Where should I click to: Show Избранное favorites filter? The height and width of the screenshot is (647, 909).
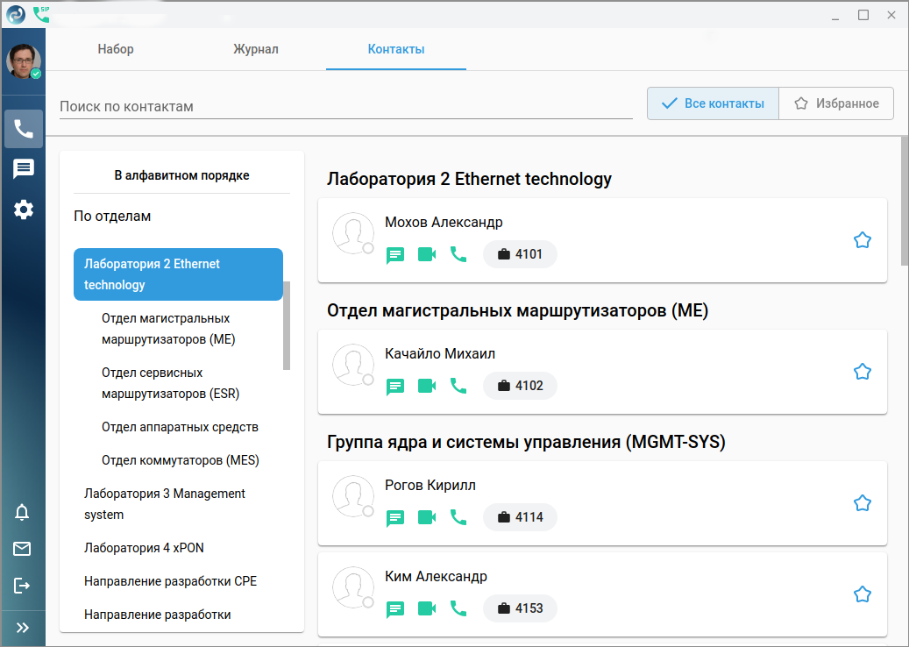click(x=836, y=103)
